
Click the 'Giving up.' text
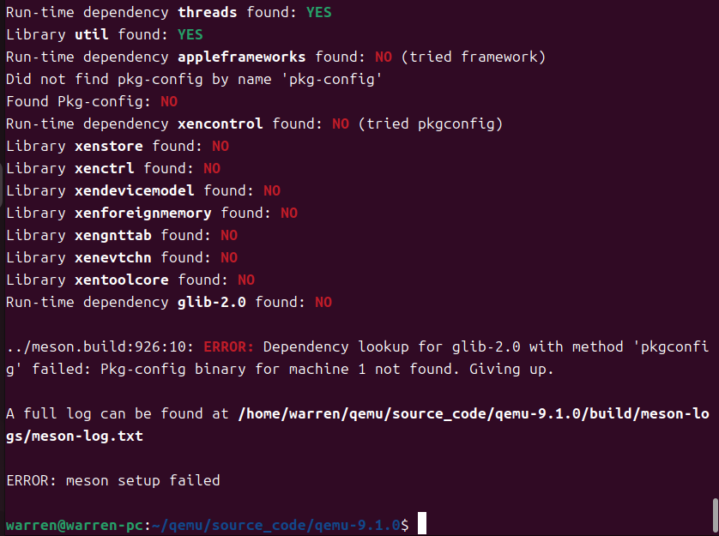tap(511, 370)
